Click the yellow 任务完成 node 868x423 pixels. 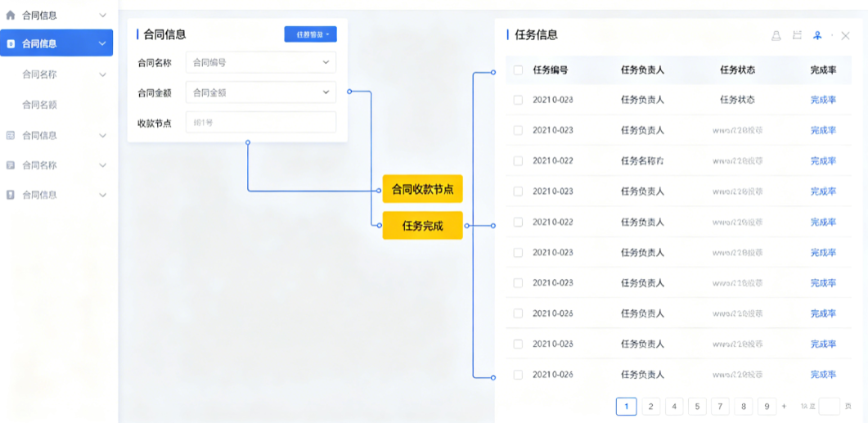[x=422, y=225]
